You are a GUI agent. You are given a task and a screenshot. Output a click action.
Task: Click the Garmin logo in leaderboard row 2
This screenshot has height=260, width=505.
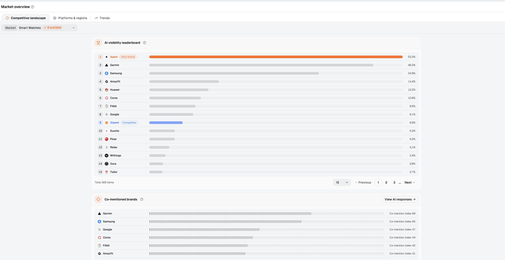[x=107, y=65]
